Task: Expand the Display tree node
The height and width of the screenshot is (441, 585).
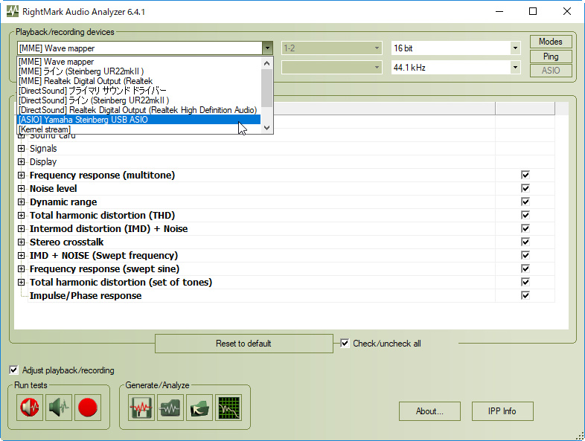Action: pos(22,162)
